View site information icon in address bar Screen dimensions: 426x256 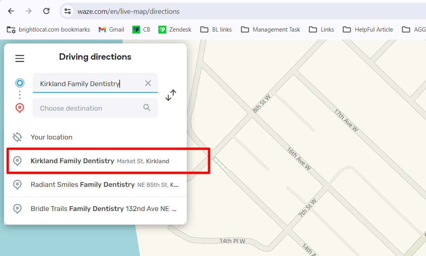(68, 11)
